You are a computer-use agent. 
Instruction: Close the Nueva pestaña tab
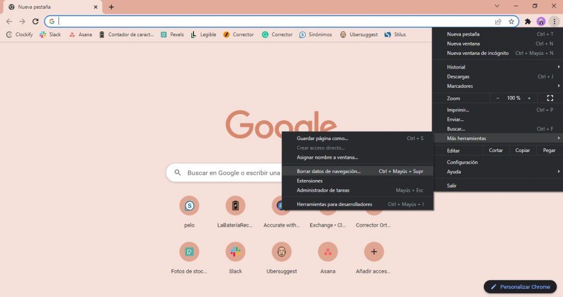pyautogui.click(x=96, y=7)
